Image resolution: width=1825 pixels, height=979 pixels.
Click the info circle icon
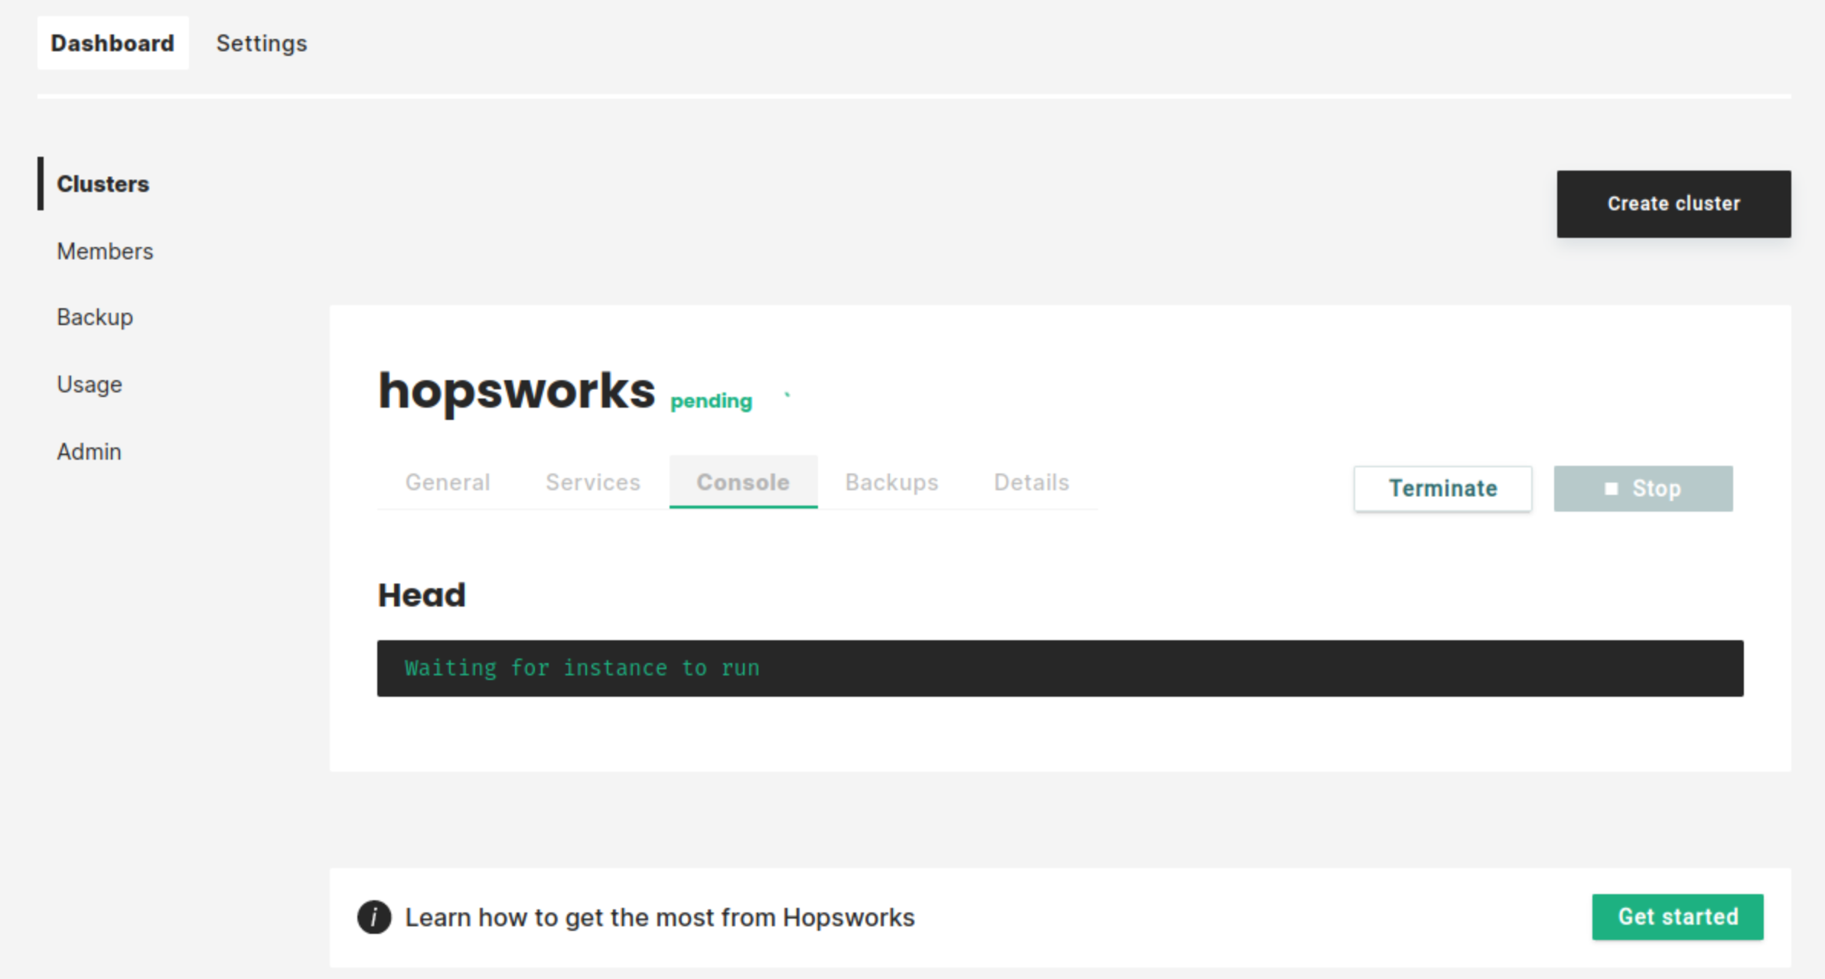click(374, 917)
